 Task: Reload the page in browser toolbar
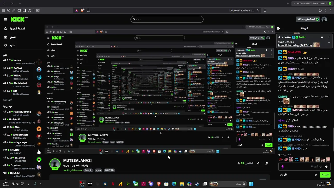pyautogui.click(x=320, y=10)
